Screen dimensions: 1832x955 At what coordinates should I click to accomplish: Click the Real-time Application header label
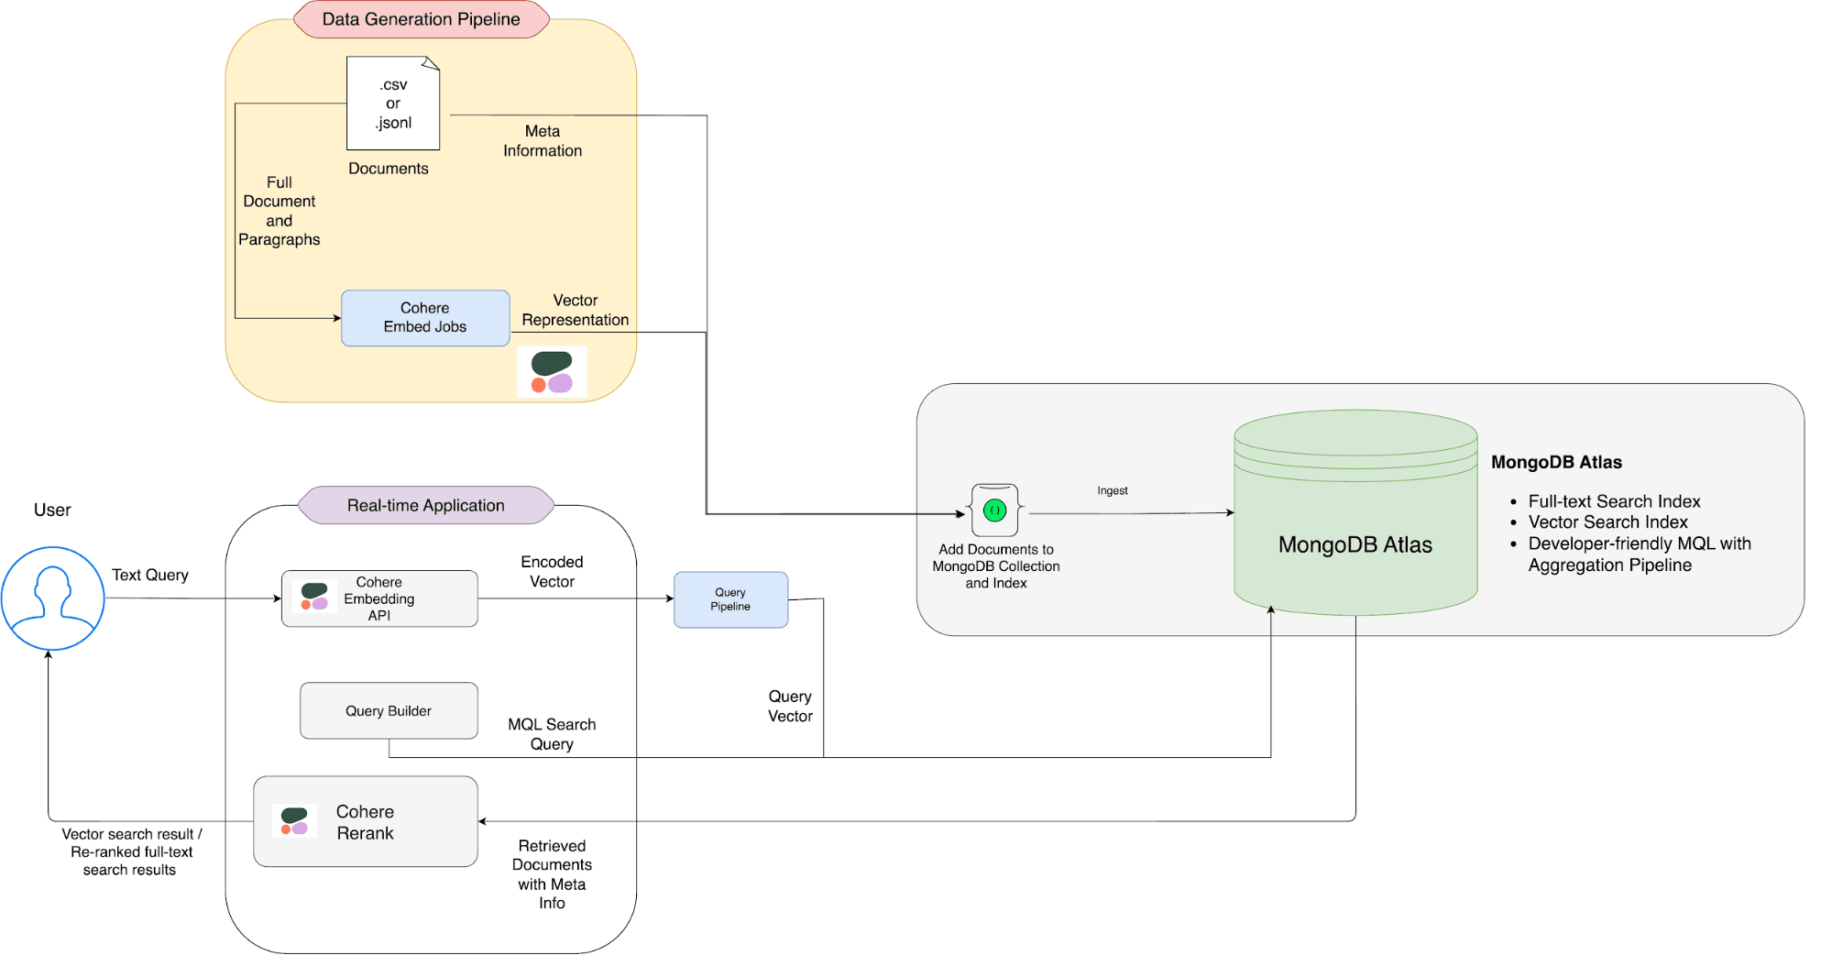(x=425, y=505)
